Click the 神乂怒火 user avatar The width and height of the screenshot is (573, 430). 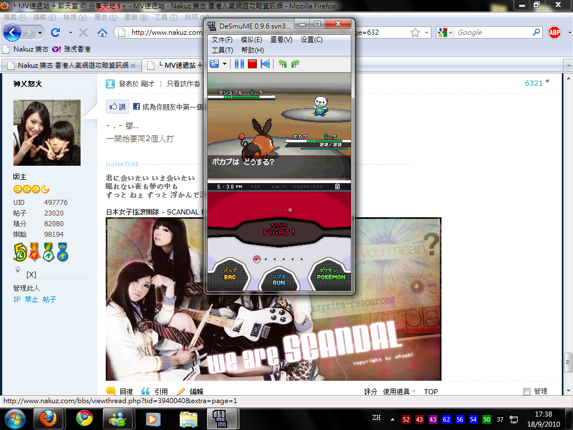(x=47, y=133)
